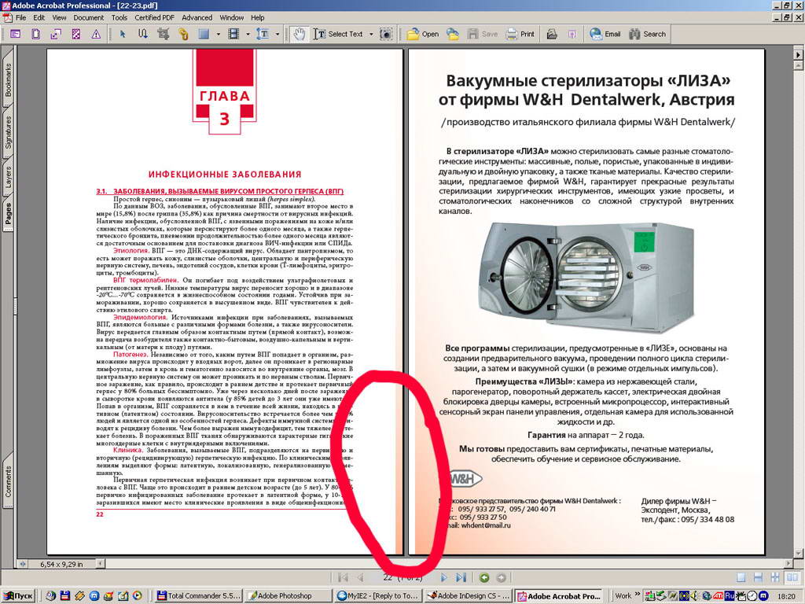Activate the Crop tool
This screenshot has height=604, width=805.
coord(164,34)
